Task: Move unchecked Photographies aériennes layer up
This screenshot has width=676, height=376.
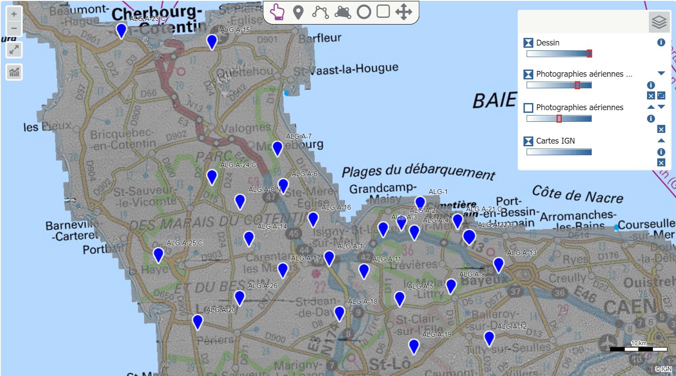Action: 651,107
